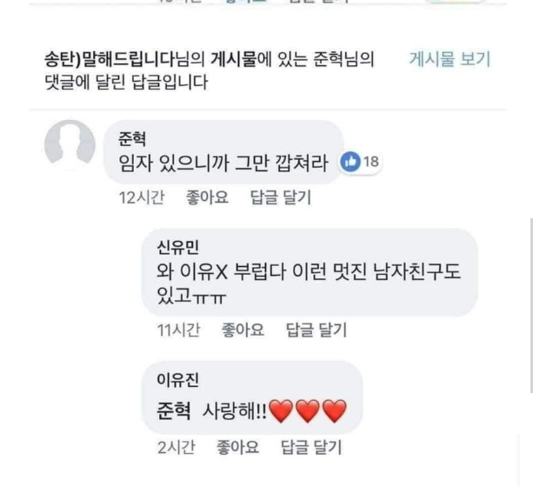
Task: Reply to 준혁's comment via 답글 달기
Action: pyautogui.click(x=280, y=198)
